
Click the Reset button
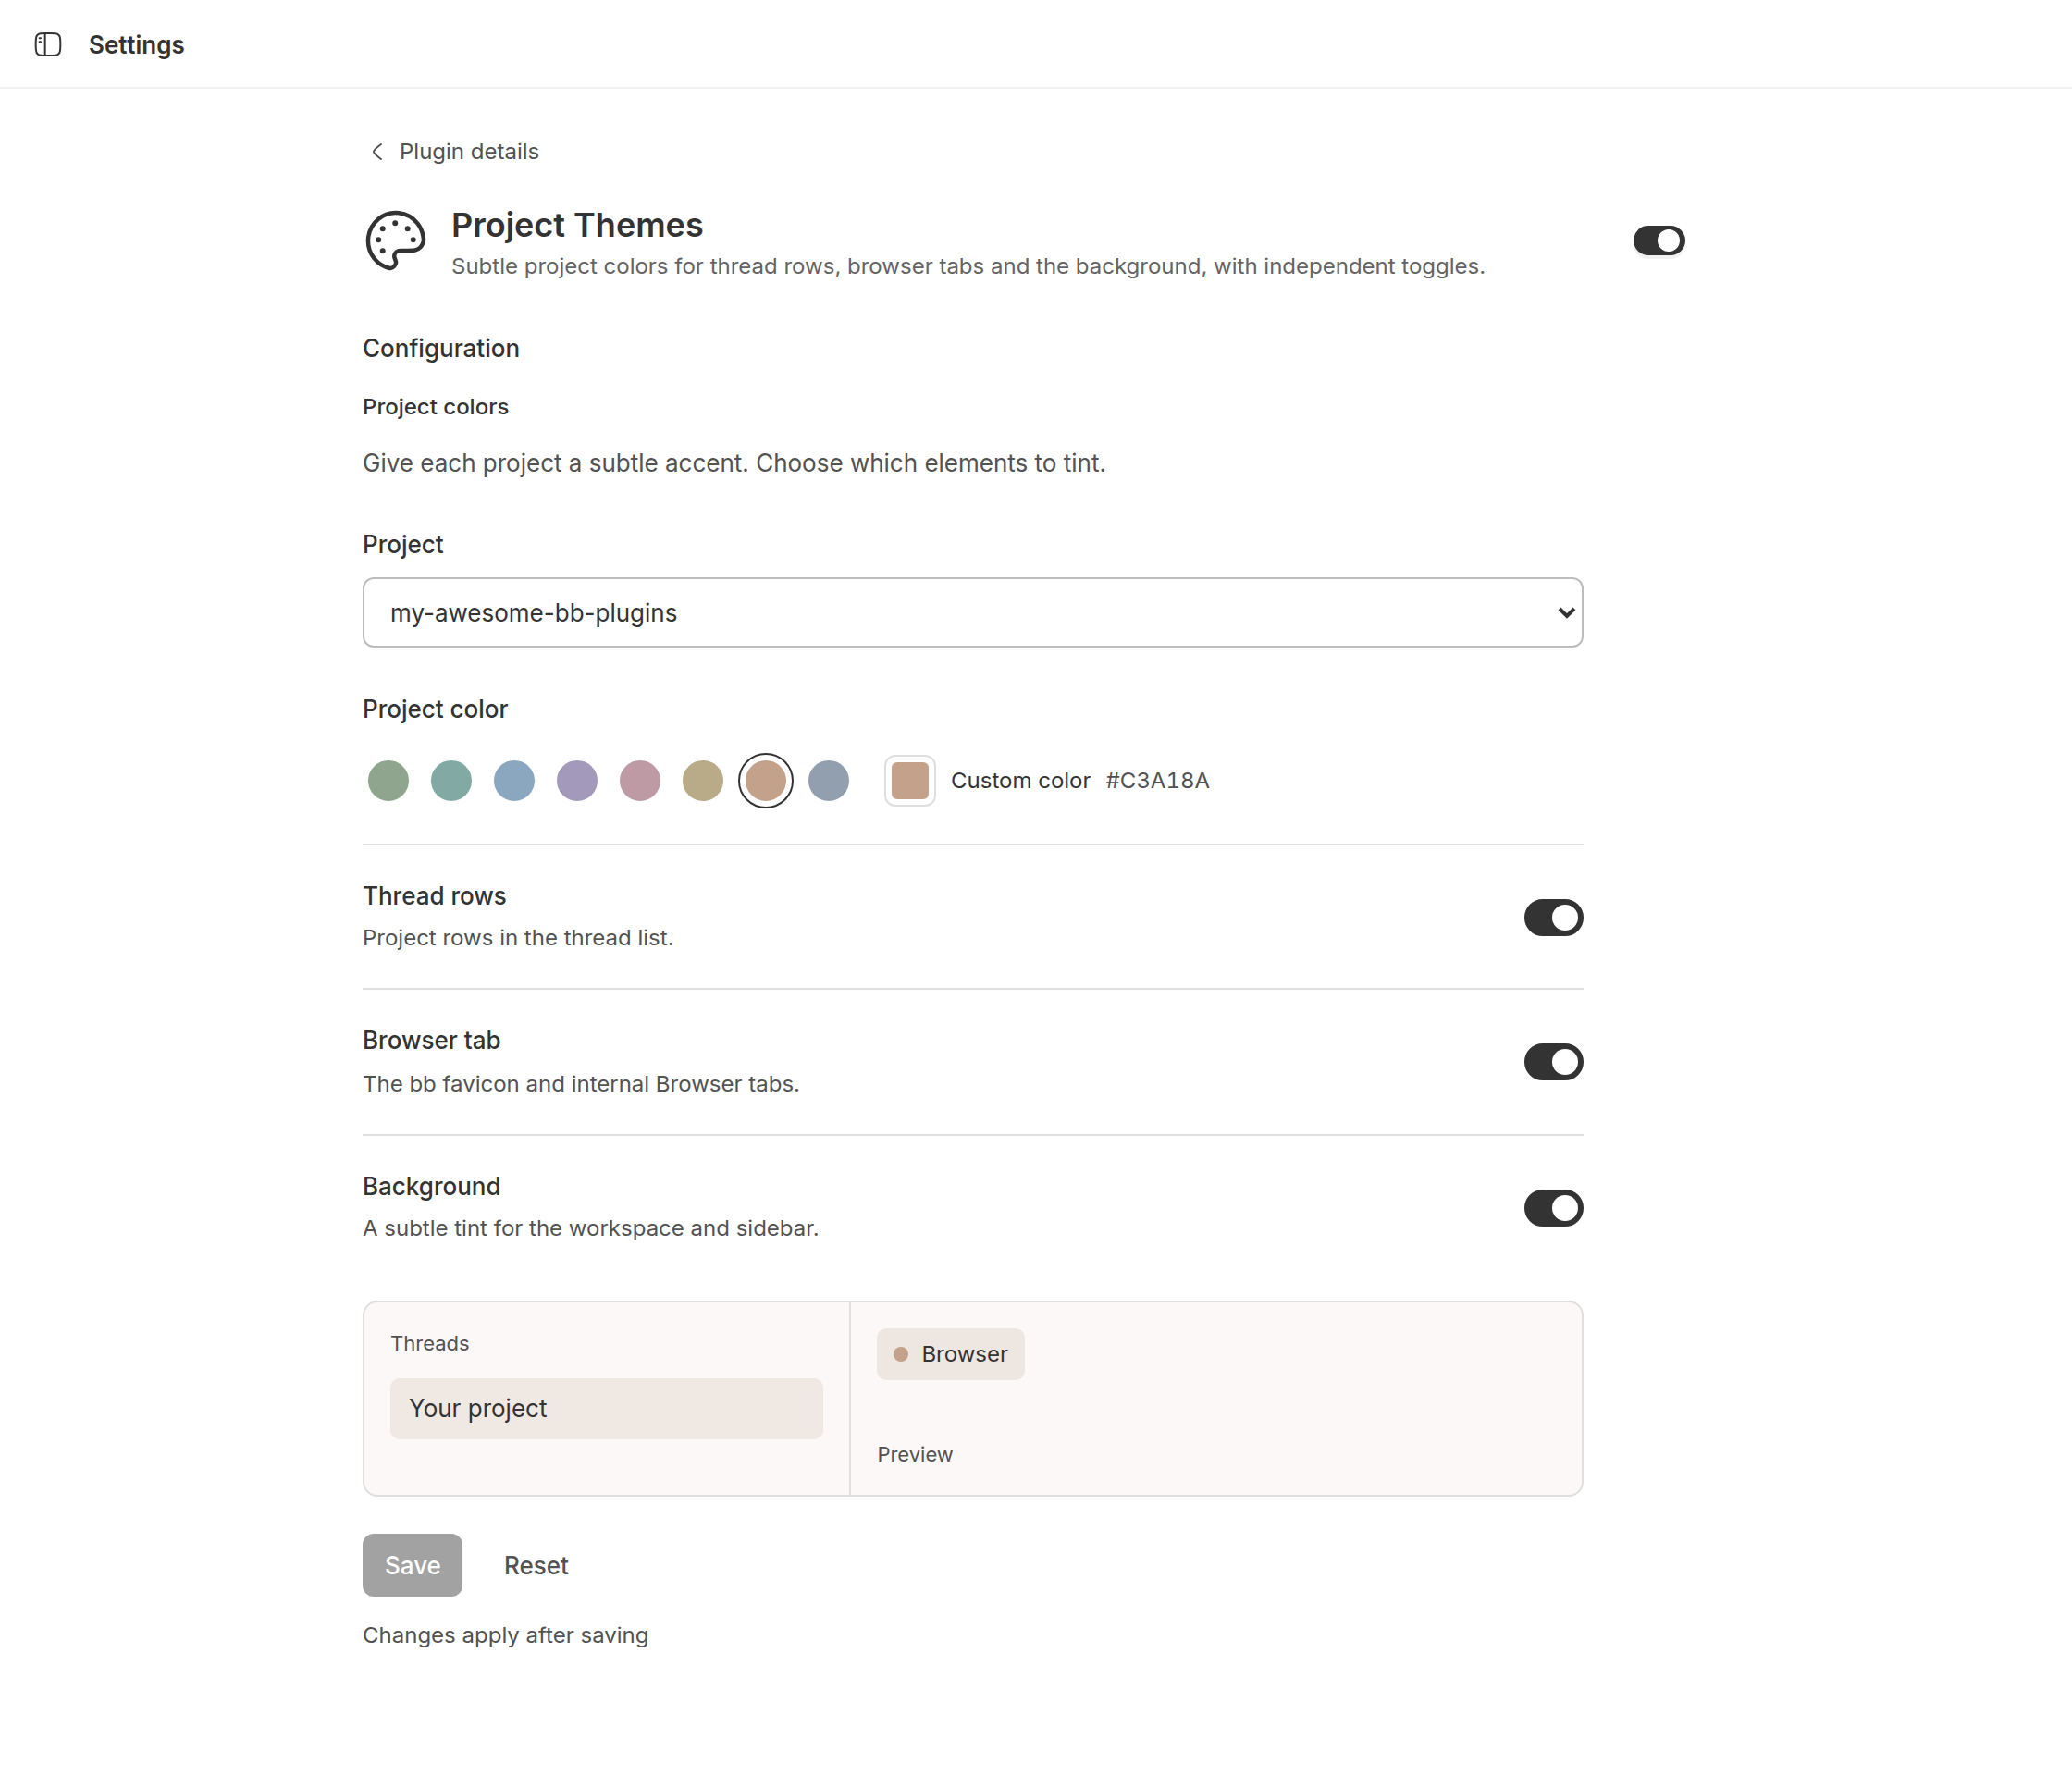click(x=536, y=1565)
